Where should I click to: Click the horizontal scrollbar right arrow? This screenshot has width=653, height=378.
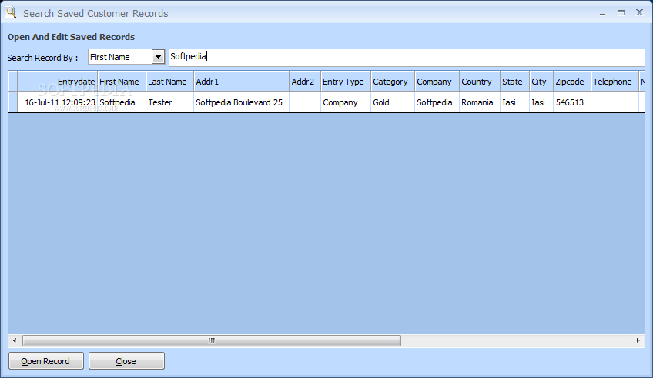coord(638,340)
